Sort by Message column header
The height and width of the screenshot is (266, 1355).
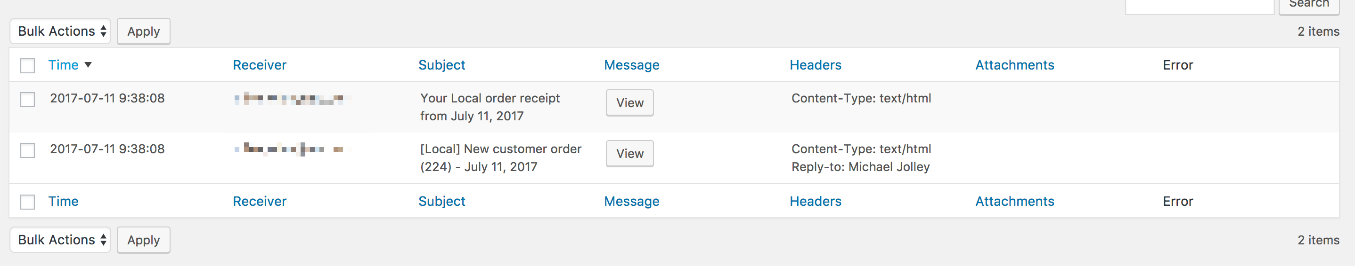coord(631,65)
